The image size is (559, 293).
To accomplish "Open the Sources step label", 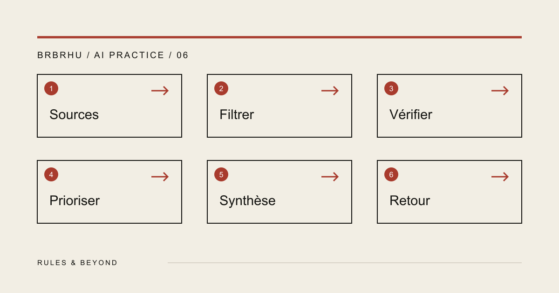I will pyautogui.click(x=74, y=114).
